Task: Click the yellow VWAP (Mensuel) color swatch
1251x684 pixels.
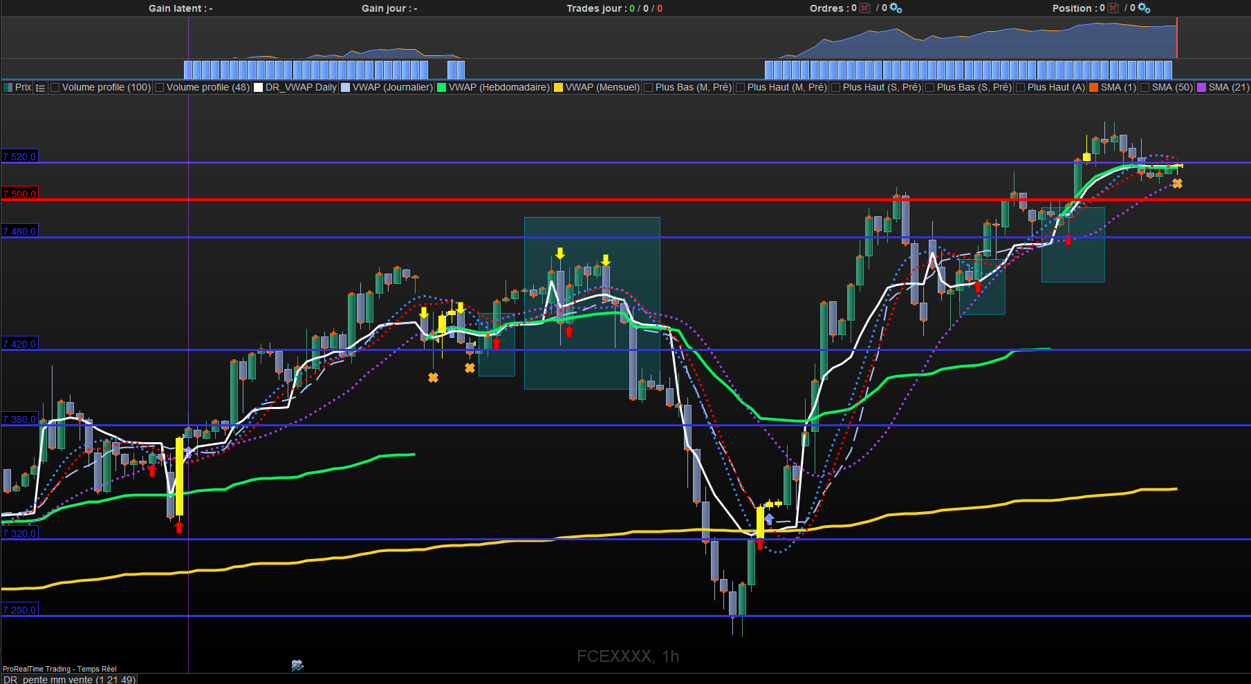Action: click(559, 88)
